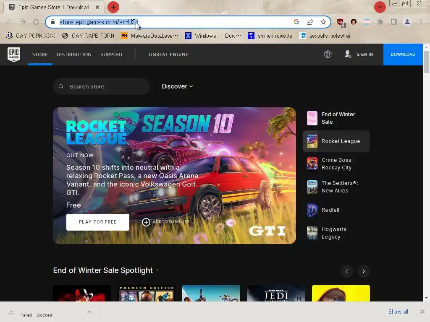Image resolution: width=430 pixels, height=322 pixels.
Task: Click the browser address bar URL
Action: click(99, 22)
